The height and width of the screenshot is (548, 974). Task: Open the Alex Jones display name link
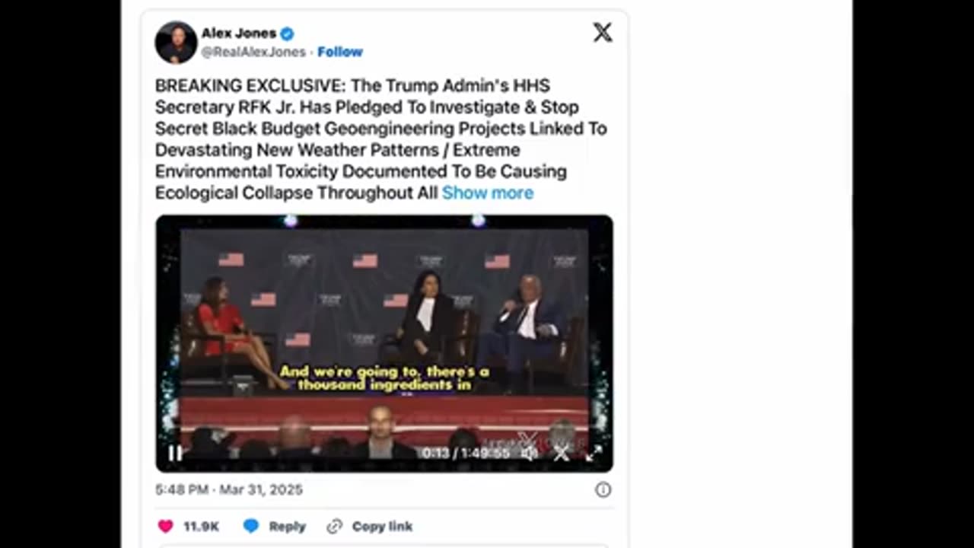click(238, 33)
